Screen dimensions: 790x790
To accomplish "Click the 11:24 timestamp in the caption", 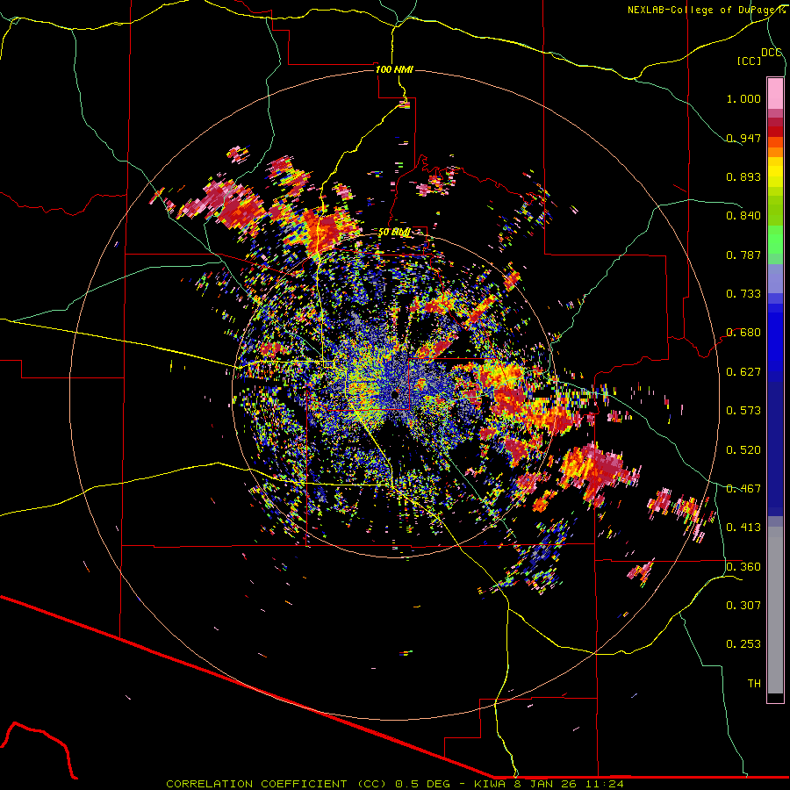I will (x=604, y=784).
